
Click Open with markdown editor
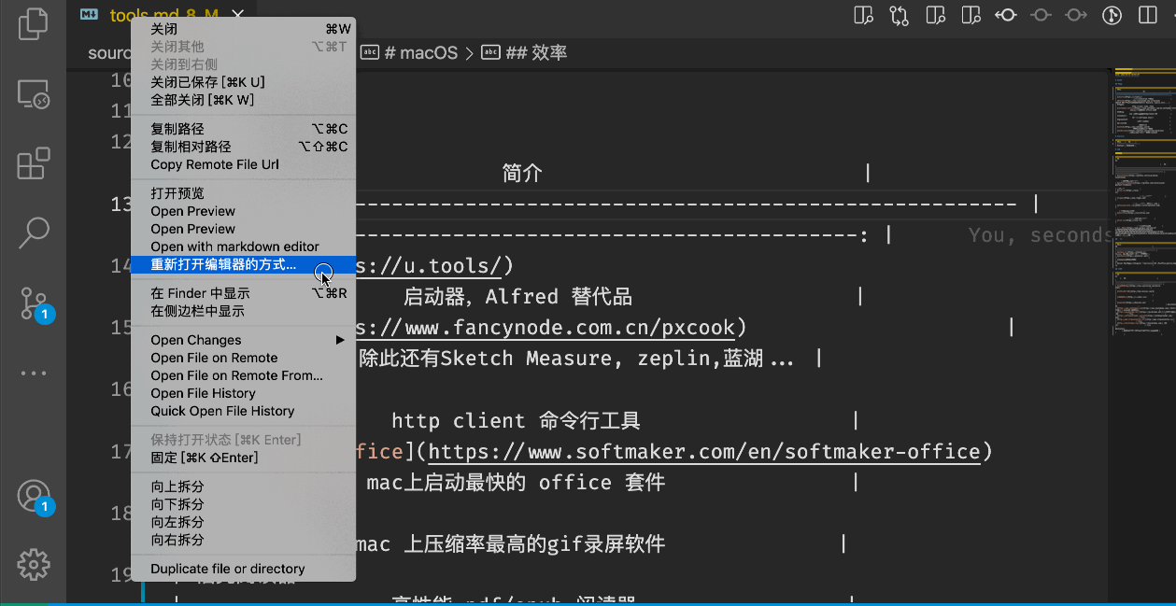click(x=243, y=247)
